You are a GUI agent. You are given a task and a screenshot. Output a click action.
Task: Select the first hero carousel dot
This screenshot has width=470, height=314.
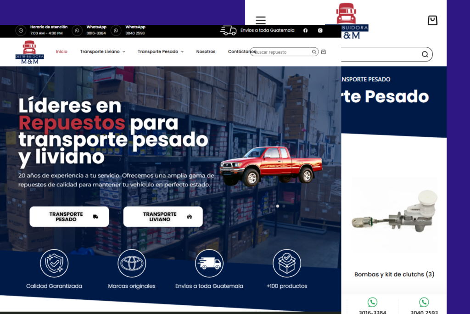277,206
